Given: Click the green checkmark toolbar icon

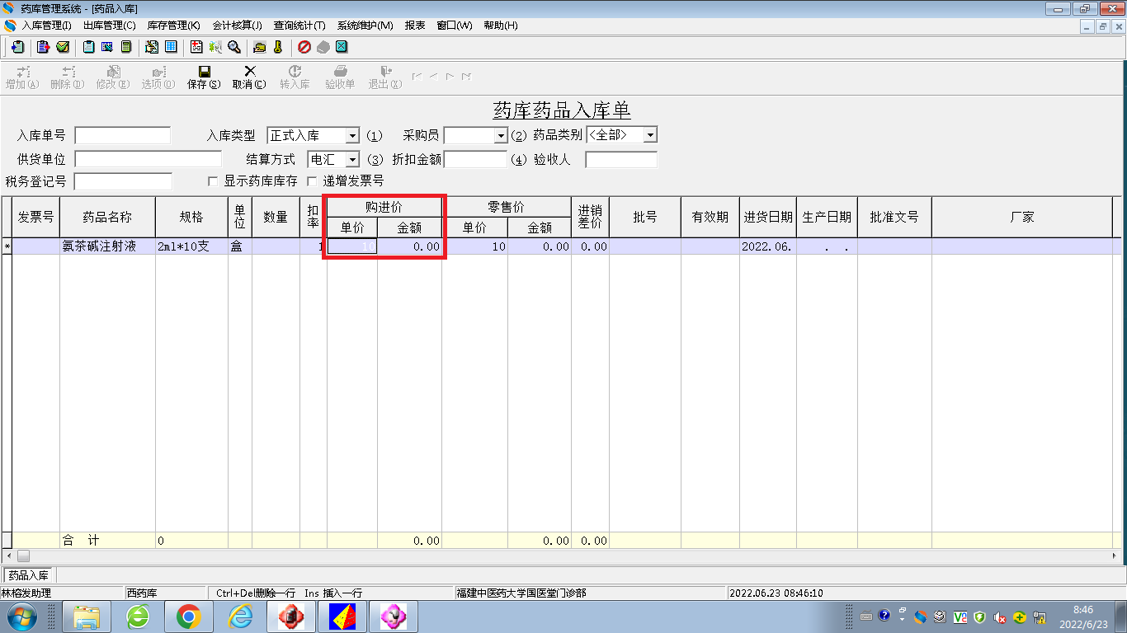Looking at the screenshot, I should coord(63,47).
